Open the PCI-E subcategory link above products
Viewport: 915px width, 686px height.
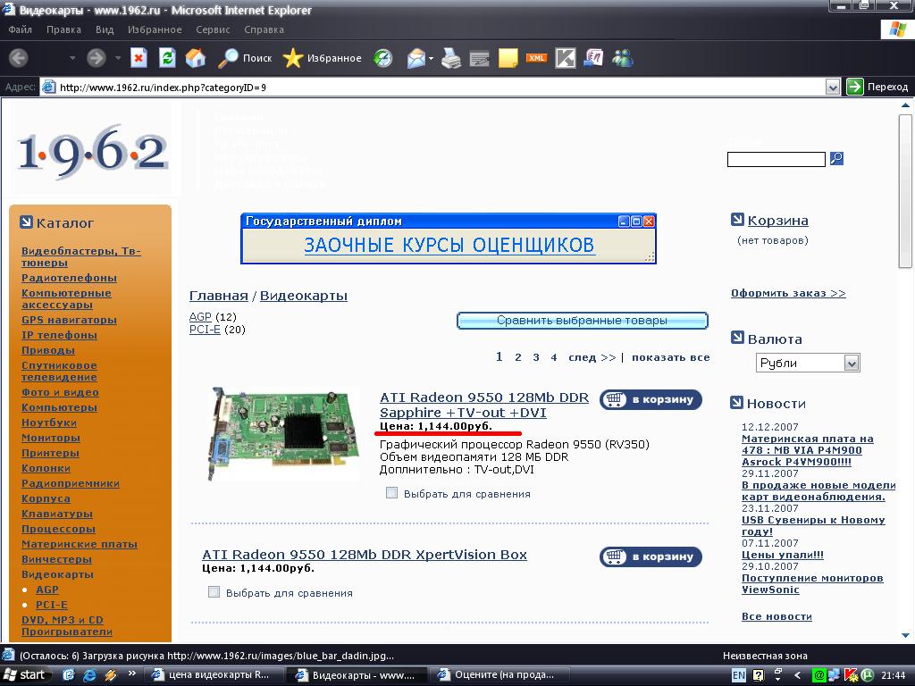click(205, 329)
